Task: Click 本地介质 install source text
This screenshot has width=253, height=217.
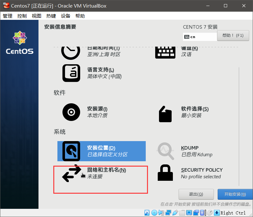Action: pos(97,115)
